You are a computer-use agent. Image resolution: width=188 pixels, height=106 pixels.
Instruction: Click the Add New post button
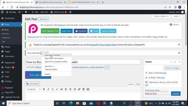(44, 19)
